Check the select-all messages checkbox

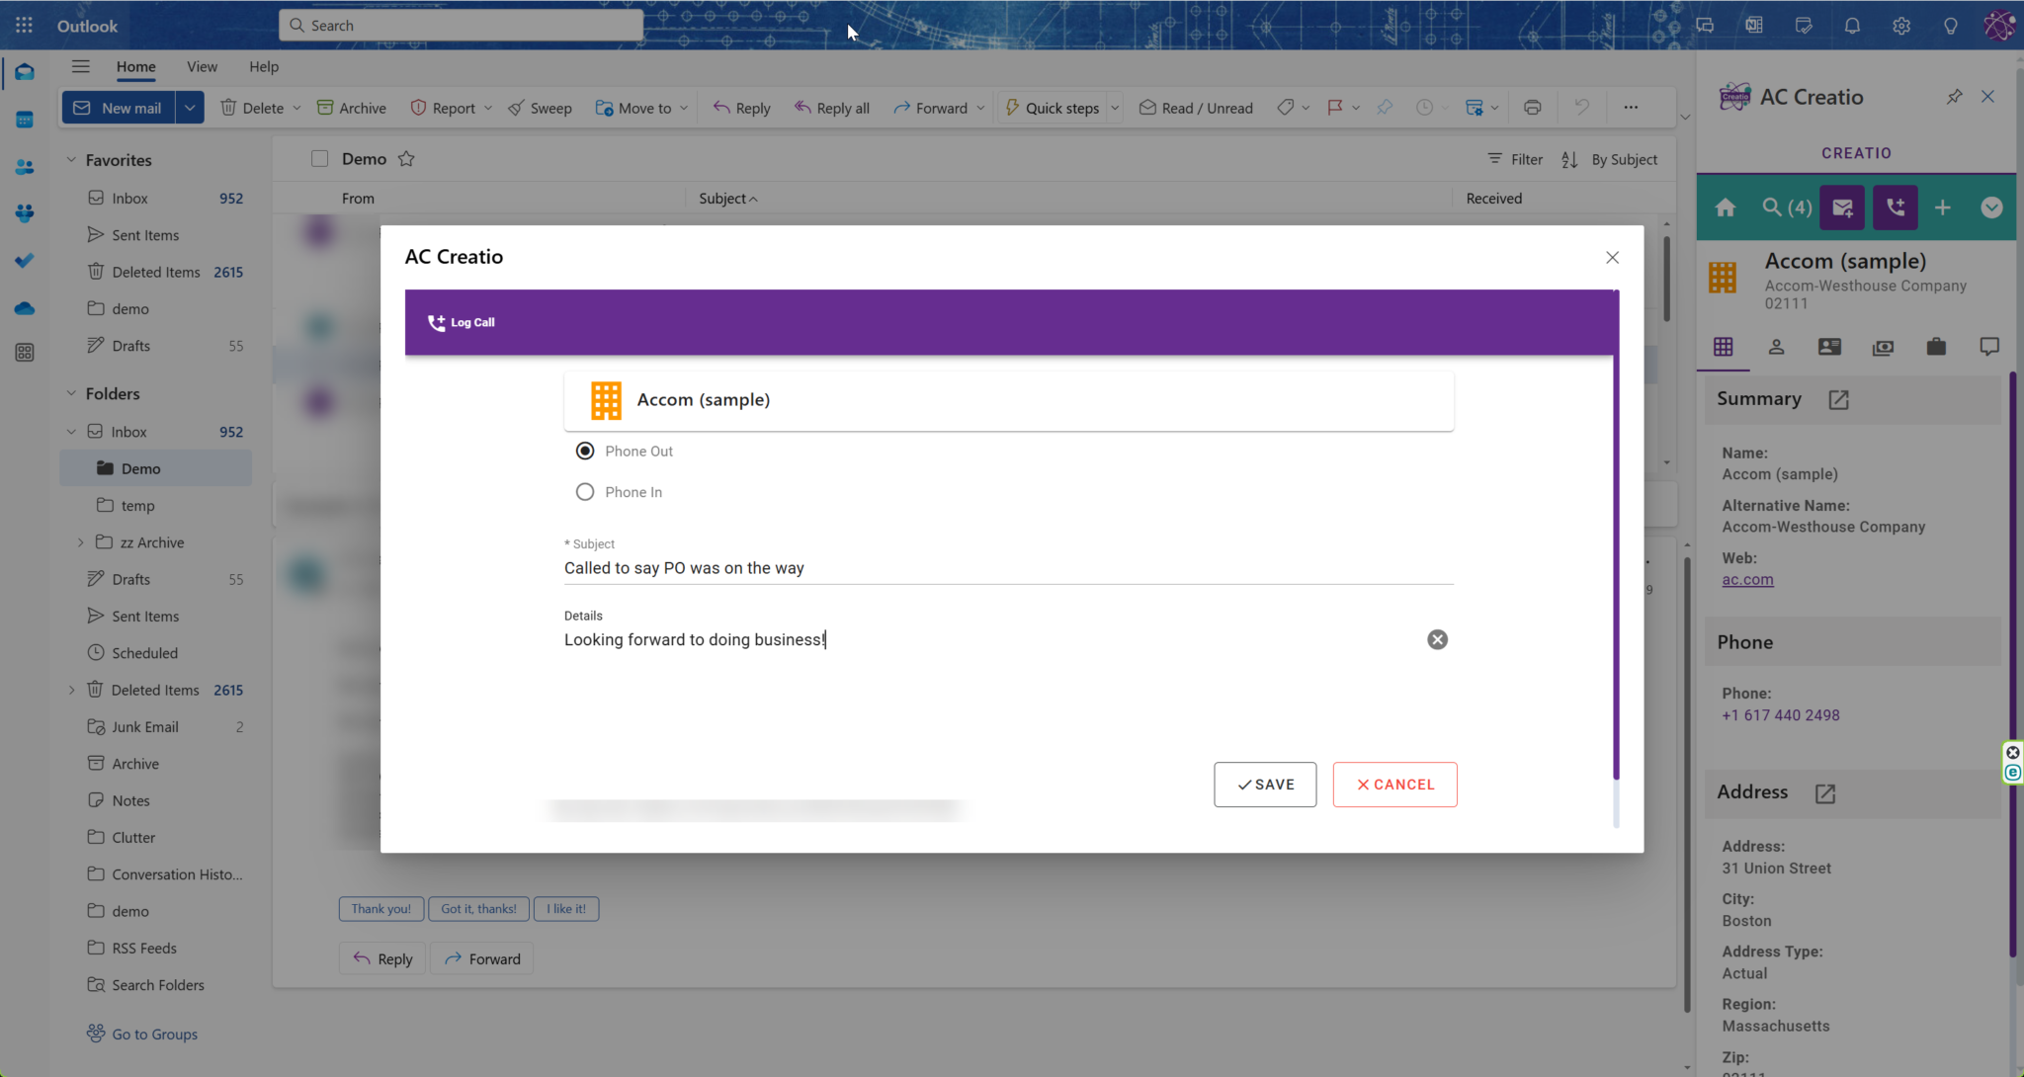[319, 159]
